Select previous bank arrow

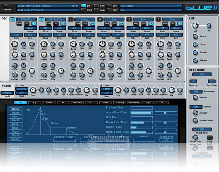[x=18, y=10]
